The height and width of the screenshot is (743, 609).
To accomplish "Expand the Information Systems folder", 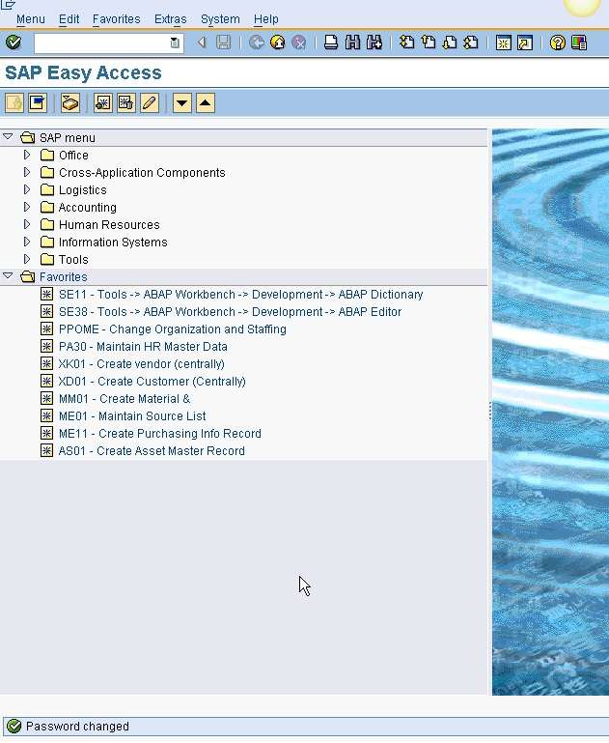I will 27,242.
